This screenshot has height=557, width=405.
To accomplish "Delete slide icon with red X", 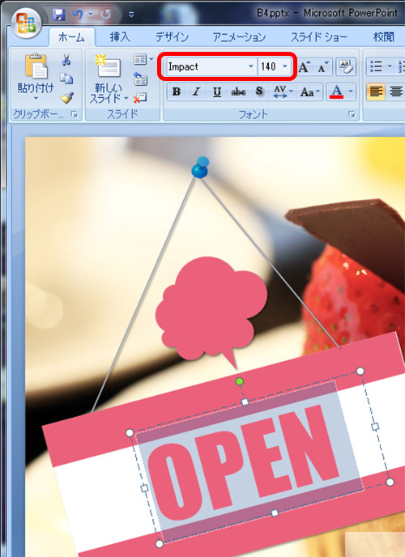I will coord(140,98).
